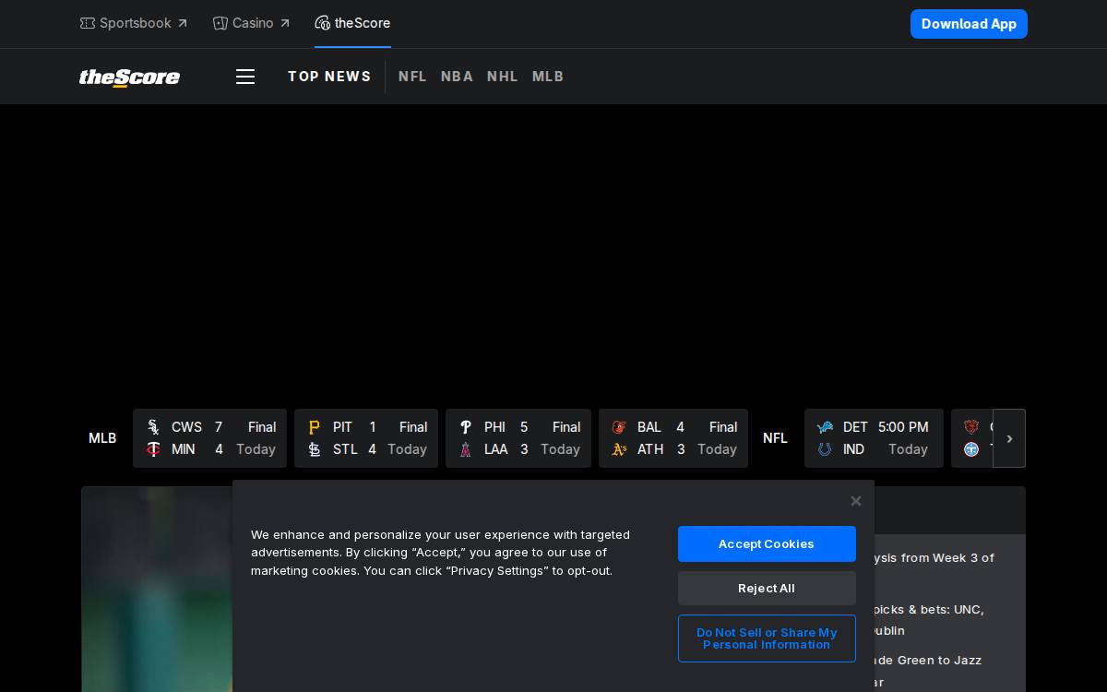Close the cookie consent banner
Image resolution: width=1107 pixels, height=692 pixels.
pyautogui.click(x=856, y=501)
